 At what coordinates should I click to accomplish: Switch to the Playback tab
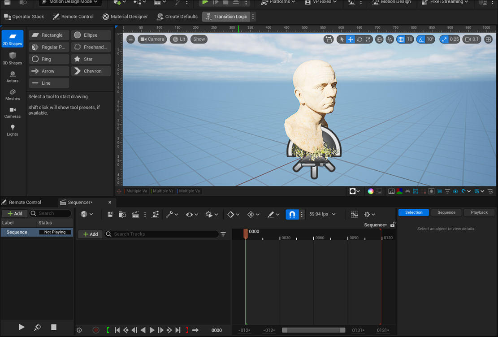479,212
